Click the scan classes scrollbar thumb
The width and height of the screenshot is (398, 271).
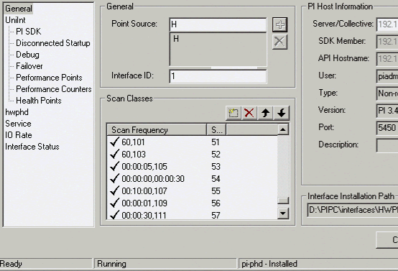(x=283, y=201)
